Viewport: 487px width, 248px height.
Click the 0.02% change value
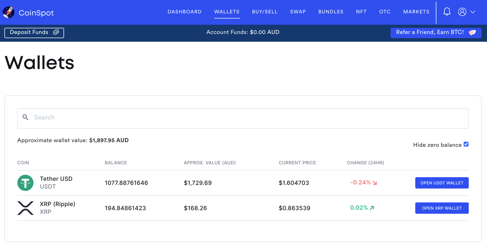pyautogui.click(x=359, y=208)
